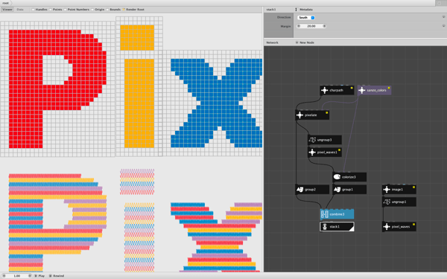Click the Rewind icon in the bottom bar
Viewport: 447px width, 279px height.
[x=50, y=276]
